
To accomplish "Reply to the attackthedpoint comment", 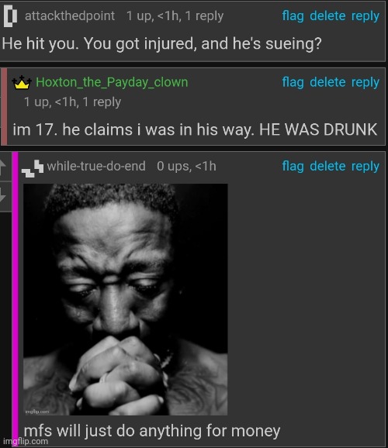I will (x=365, y=16).
